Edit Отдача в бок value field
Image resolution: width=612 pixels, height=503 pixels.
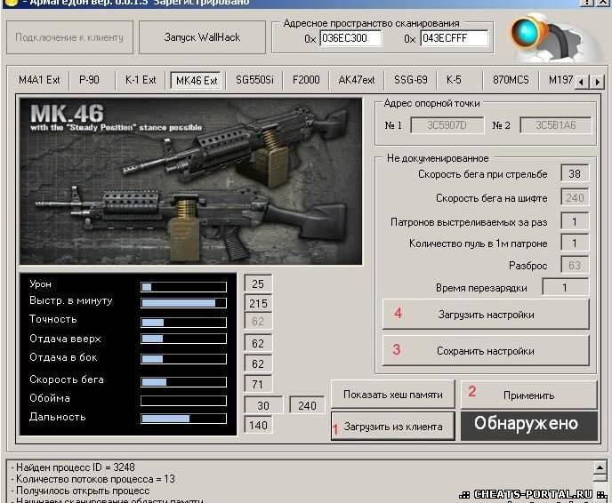(258, 363)
